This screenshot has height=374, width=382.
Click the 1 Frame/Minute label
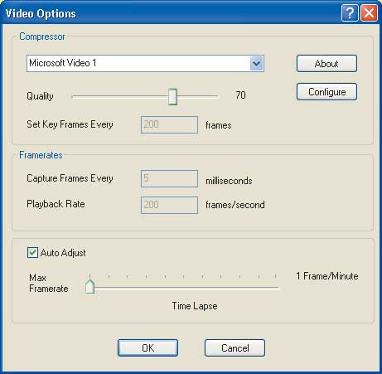(x=327, y=276)
